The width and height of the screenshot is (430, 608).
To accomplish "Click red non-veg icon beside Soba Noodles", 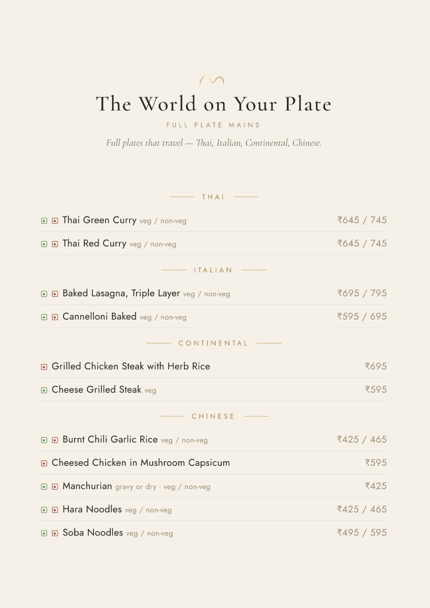I will click(x=55, y=533).
